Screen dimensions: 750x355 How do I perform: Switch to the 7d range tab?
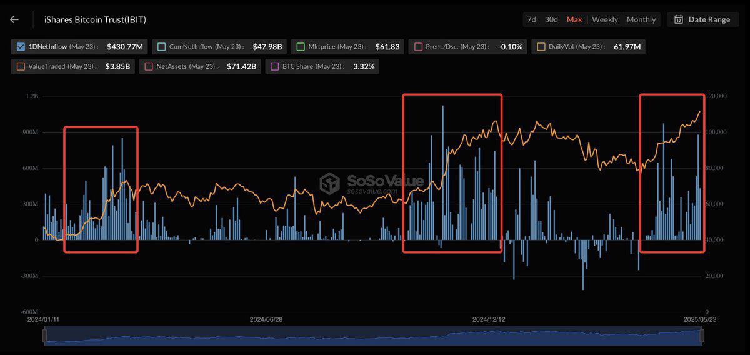pos(531,19)
